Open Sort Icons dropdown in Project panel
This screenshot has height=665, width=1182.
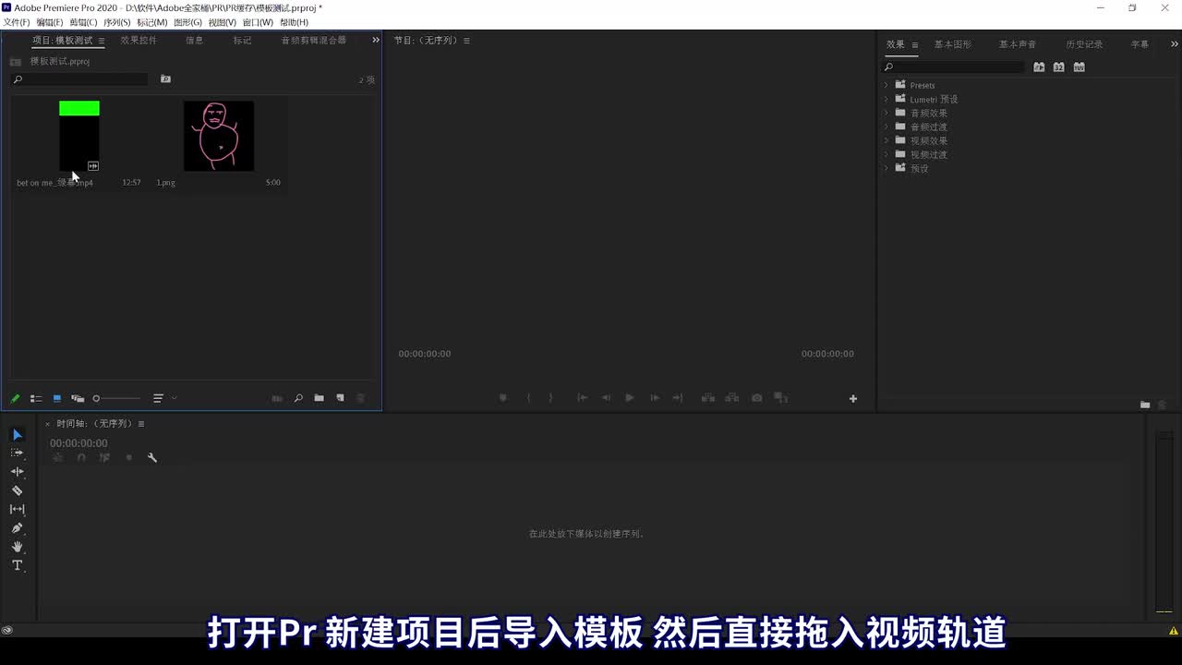point(163,399)
